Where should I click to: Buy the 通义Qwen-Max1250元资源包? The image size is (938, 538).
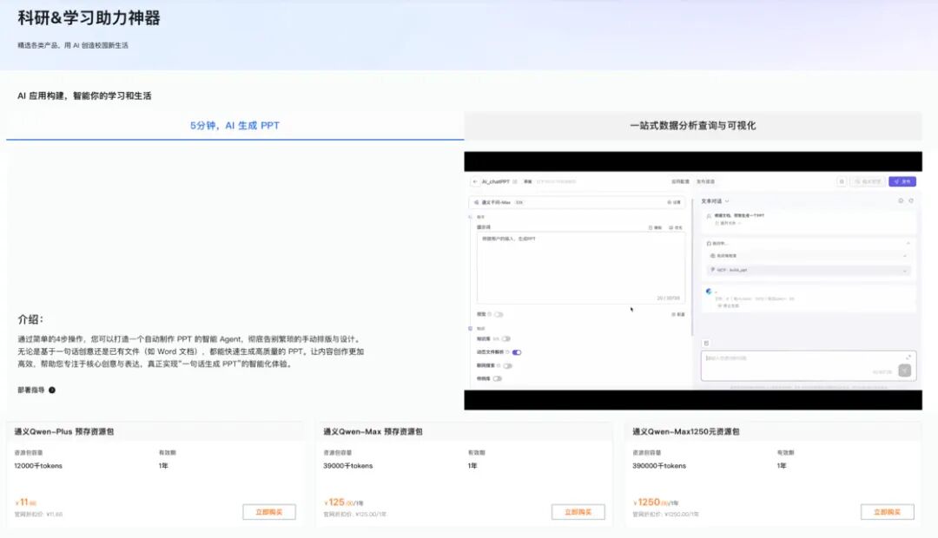coord(887,512)
